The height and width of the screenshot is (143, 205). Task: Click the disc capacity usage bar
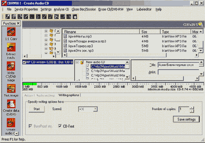pyautogui.click(x=113, y=84)
